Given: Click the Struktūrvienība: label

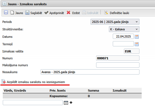Looking at the screenshot, I should point(13,29).
